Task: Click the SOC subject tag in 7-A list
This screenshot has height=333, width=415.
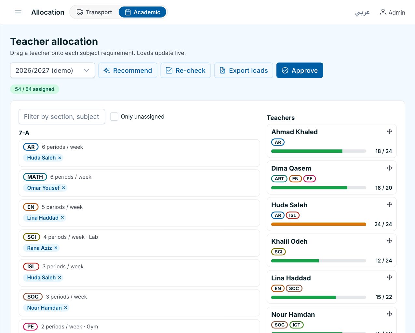Action: (x=33, y=297)
